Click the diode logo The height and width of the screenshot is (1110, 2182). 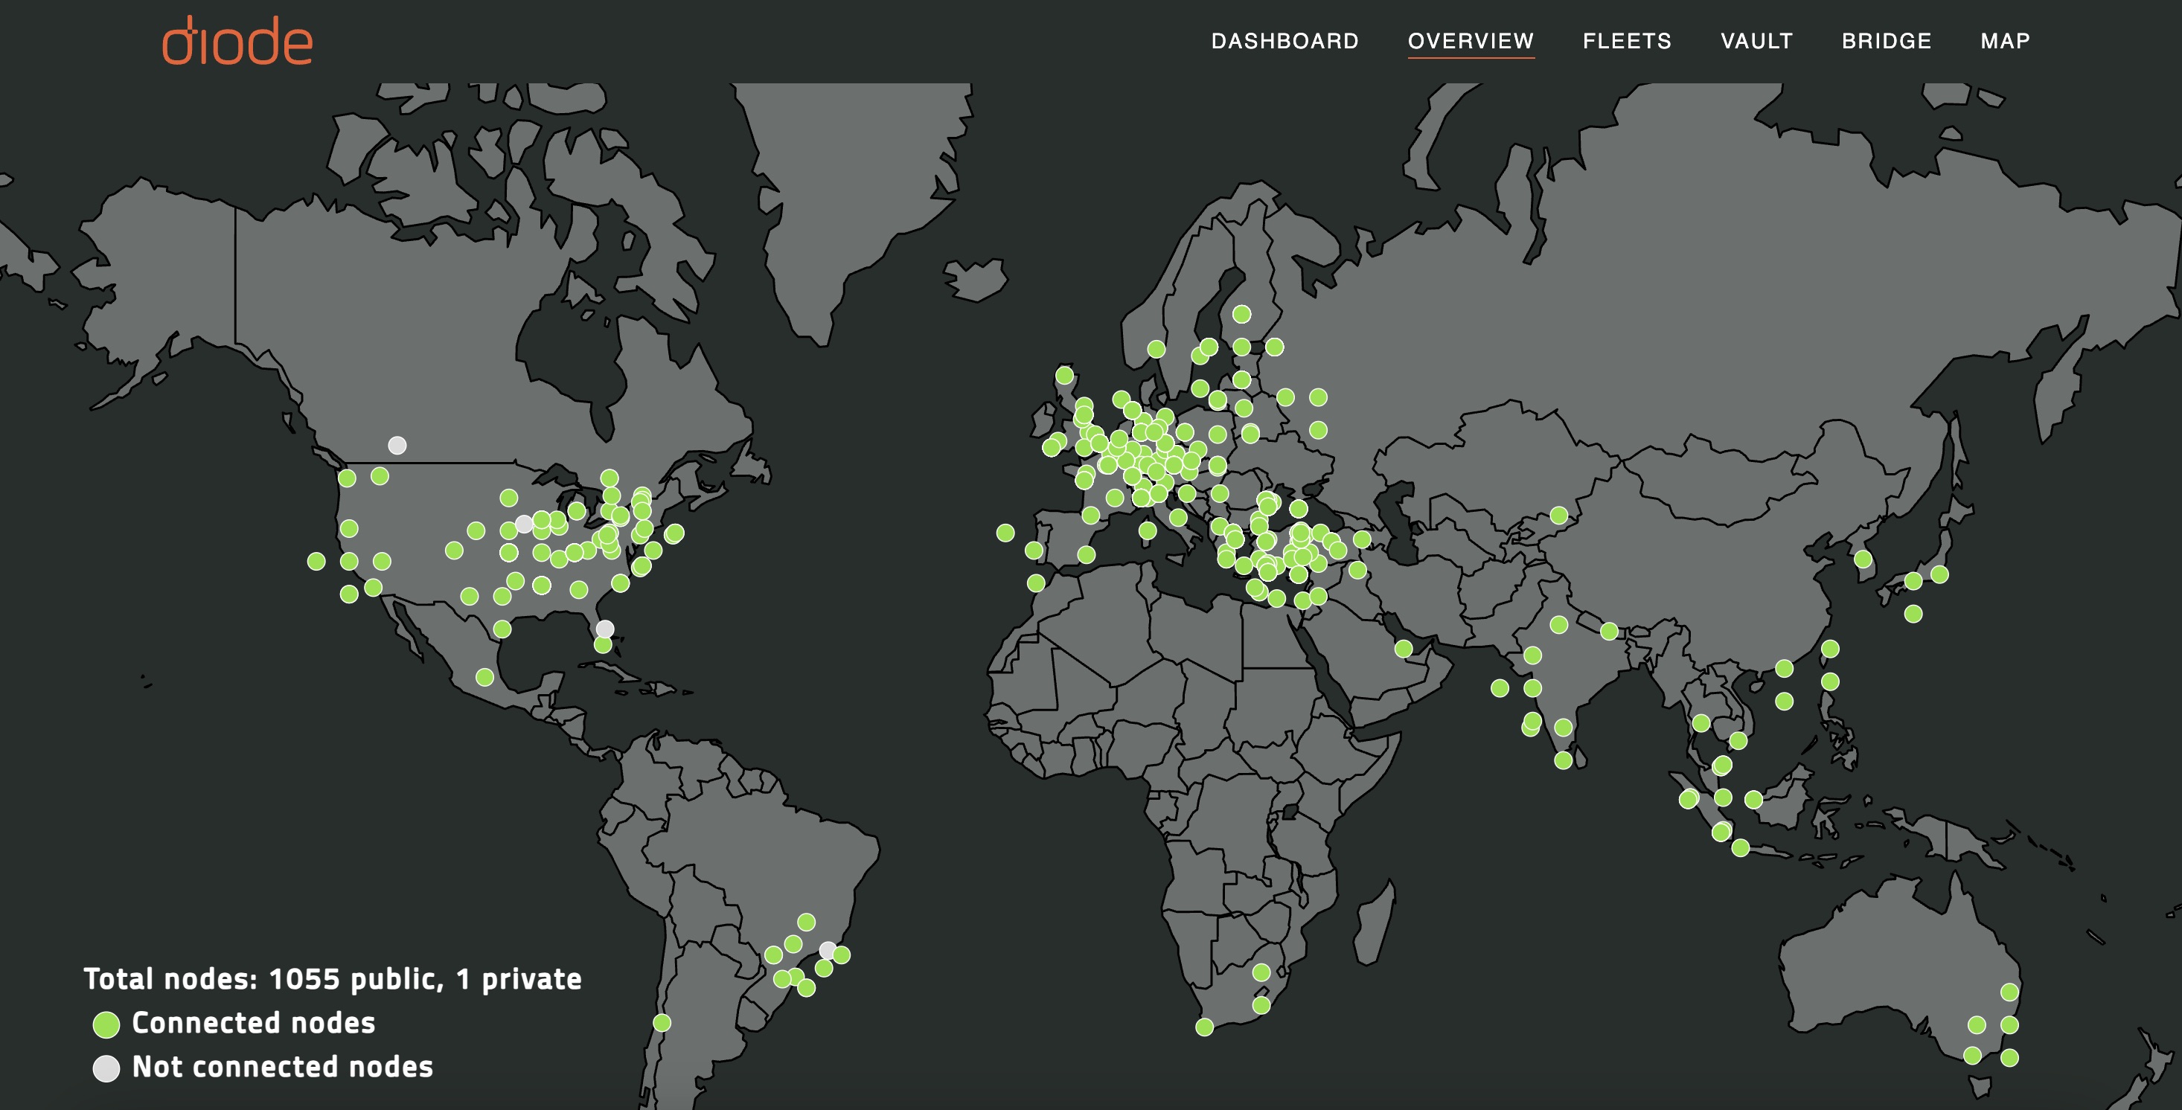tap(237, 41)
